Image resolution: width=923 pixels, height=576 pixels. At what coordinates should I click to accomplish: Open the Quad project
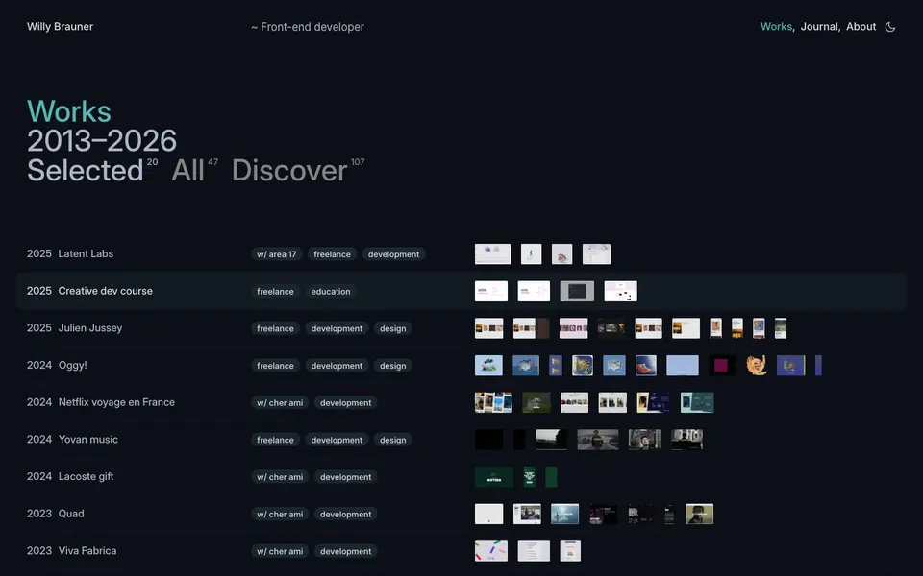point(71,513)
